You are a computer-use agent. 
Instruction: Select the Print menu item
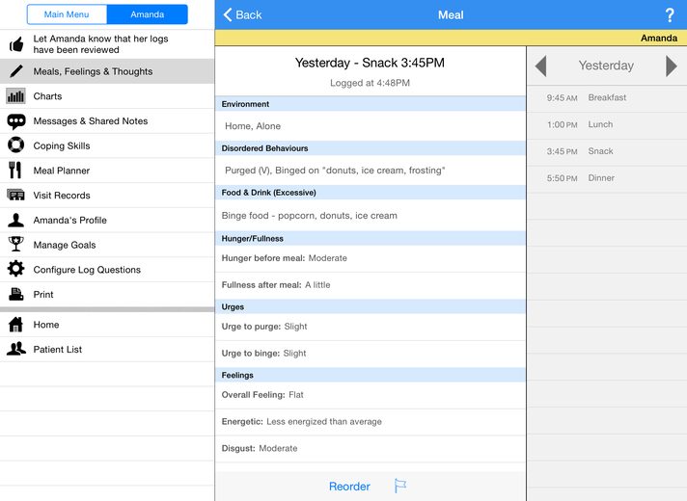tap(107, 295)
